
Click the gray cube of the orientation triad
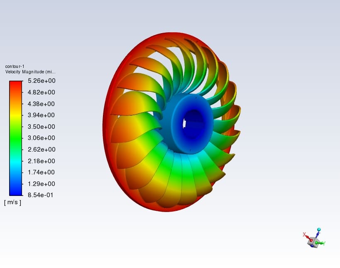[315, 242]
